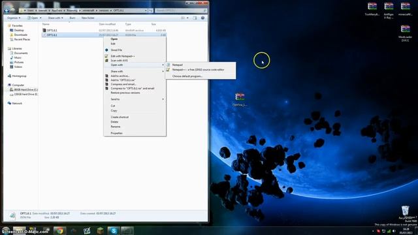Click the .minecraft segment in the address bar

tap(88, 10)
